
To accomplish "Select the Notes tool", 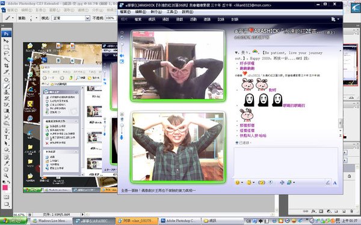I will (6, 157).
